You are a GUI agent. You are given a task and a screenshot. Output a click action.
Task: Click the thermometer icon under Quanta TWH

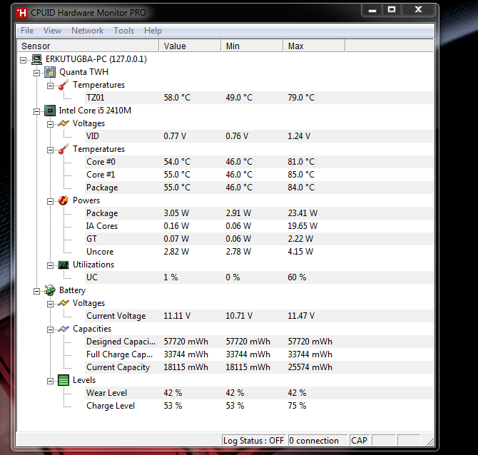tap(63, 85)
